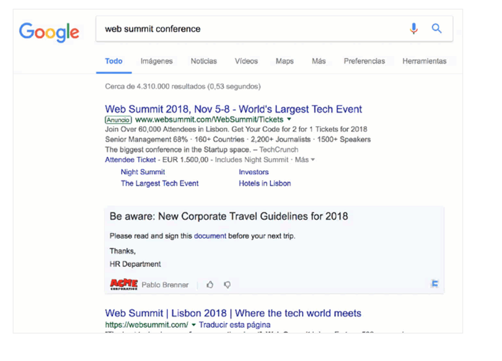The width and height of the screenshot is (502, 361).
Task: Open dropdown arrow beside websummit.com URL
Action: click(x=194, y=325)
